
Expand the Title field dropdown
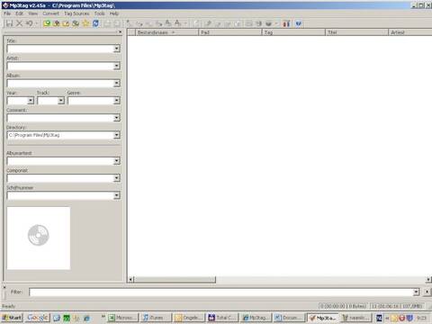[117, 49]
